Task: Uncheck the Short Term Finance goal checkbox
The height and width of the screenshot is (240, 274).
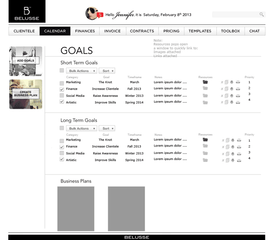Action: [62, 89]
